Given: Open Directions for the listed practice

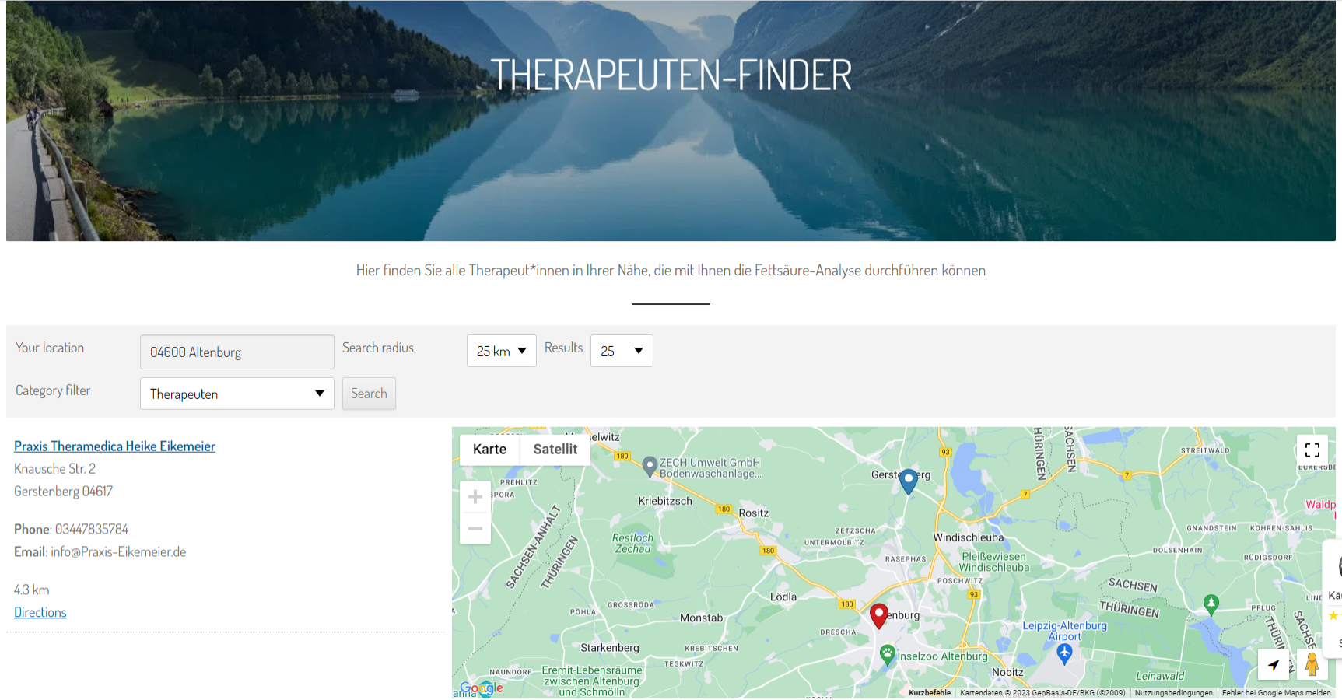Looking at the screenshot, I should click(40, 613).
